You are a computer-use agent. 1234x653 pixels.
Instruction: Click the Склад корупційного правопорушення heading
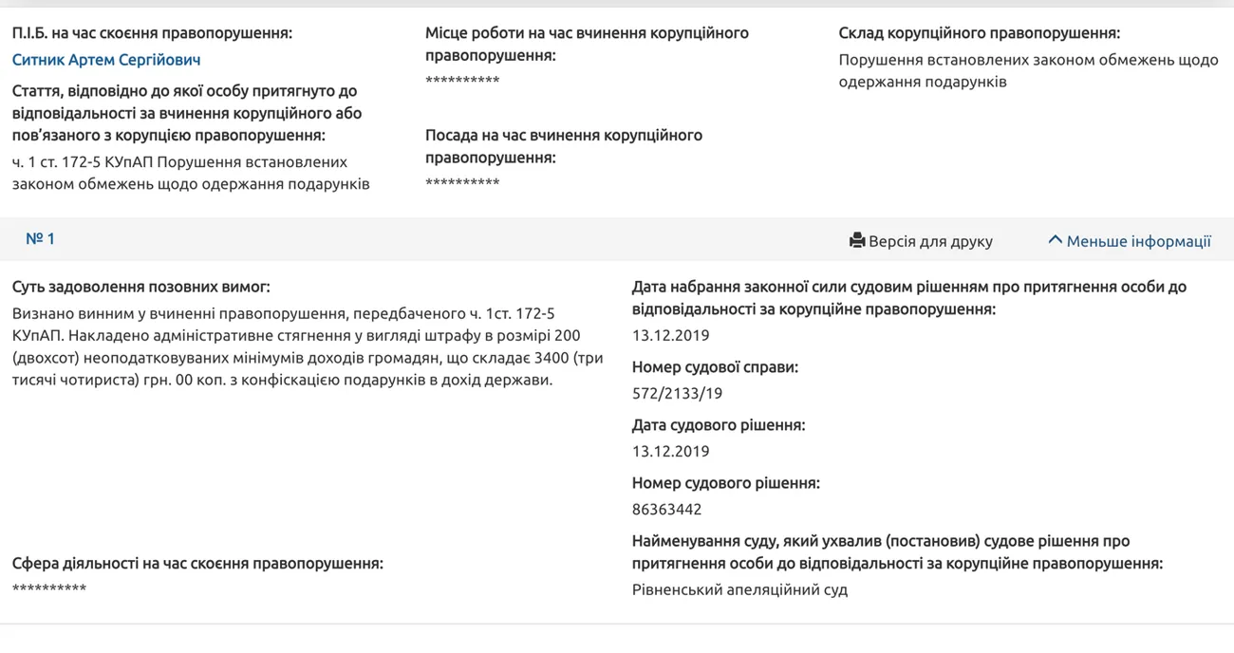click(x=979, y=33)
